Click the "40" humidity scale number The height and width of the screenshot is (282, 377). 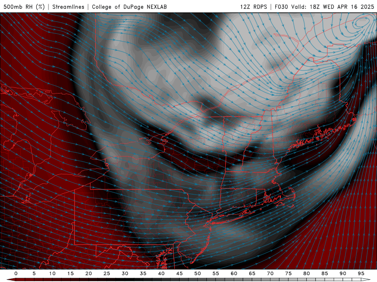(161, 274)
